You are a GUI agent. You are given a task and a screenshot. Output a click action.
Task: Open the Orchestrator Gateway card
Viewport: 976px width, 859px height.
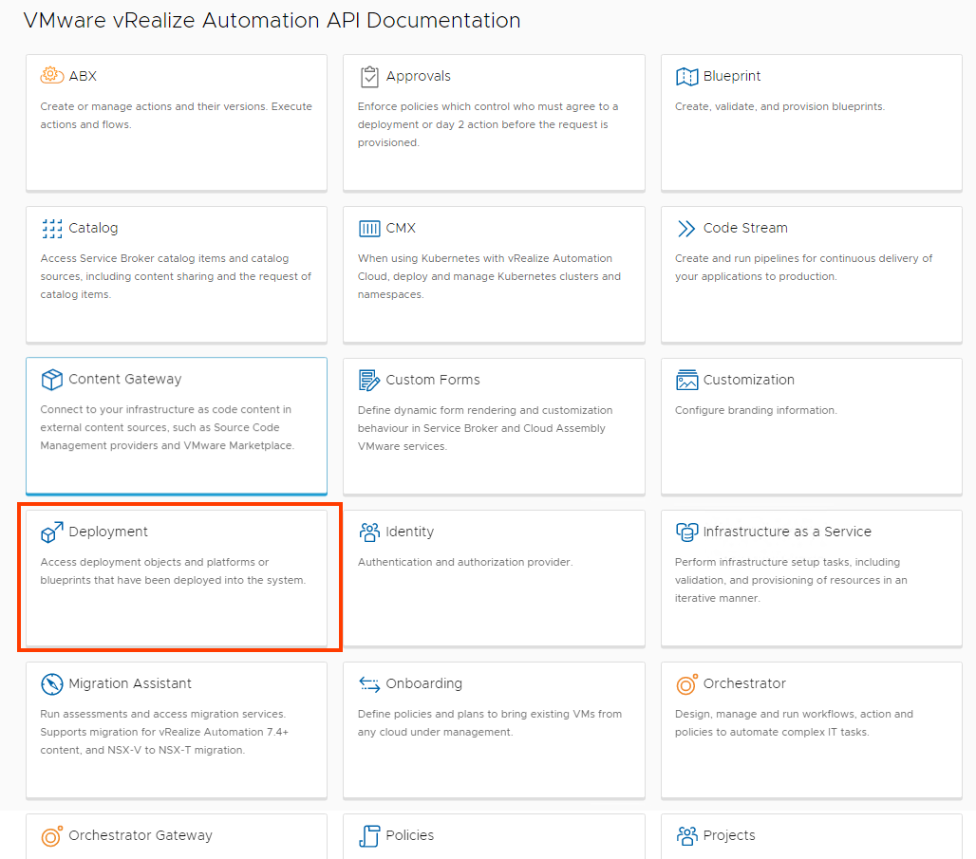coord(177,835)
